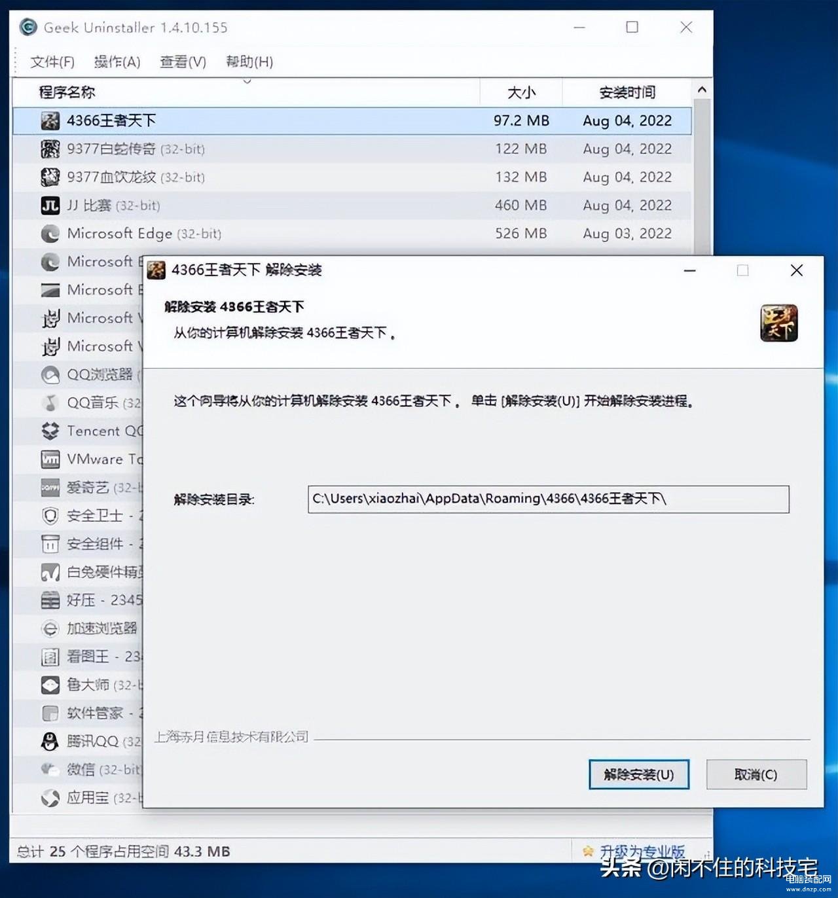Screen dimensions: 838x898
Task: Click the status bar 总计 25 个程序 text
Action: pyautogui.click(x=123, y=852)
